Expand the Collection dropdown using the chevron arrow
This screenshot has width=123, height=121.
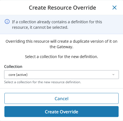(x=113, y=74)
